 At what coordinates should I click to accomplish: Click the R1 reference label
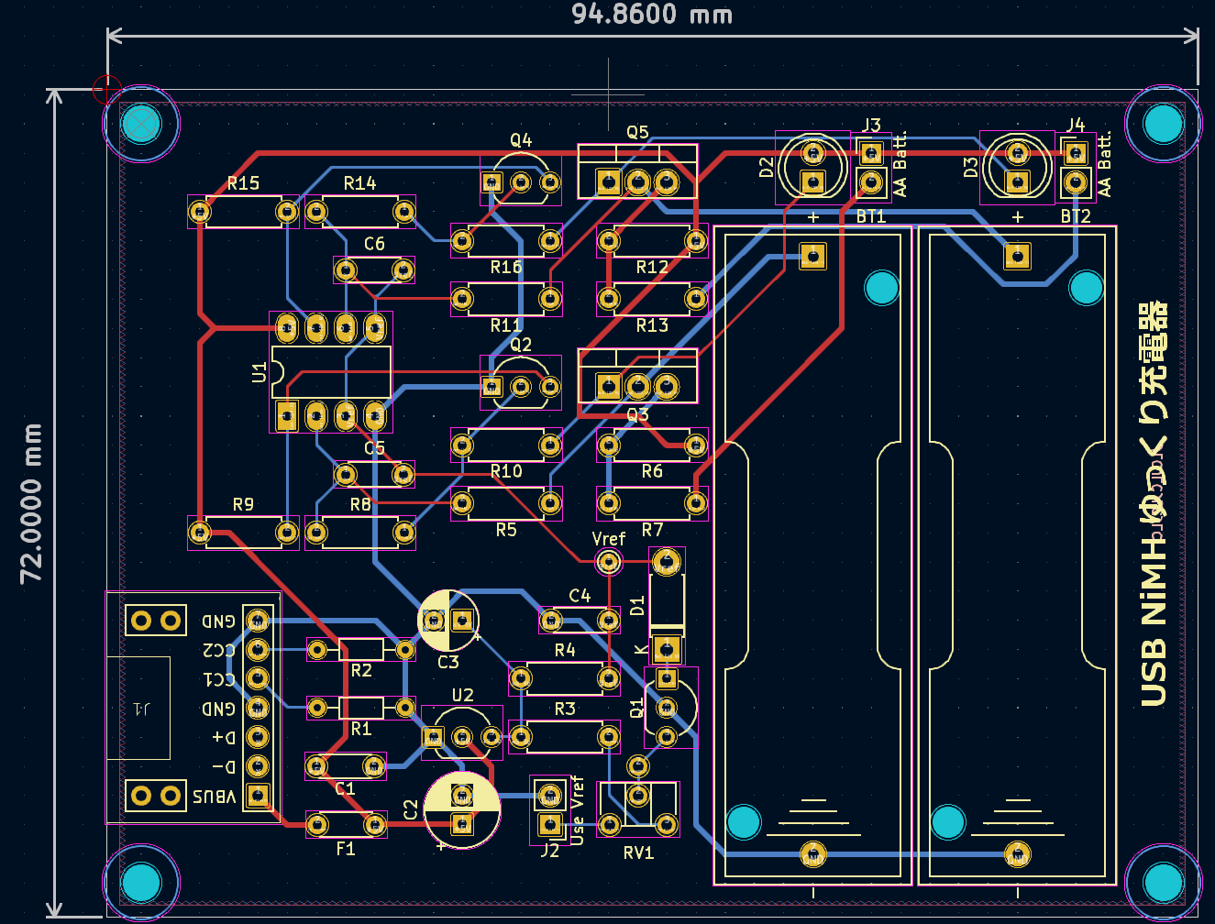tap(361, 729)
